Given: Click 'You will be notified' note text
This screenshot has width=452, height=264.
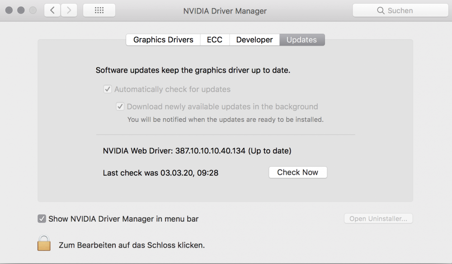Looking at the screenshot, I should pyautogui.click(x=226, y=120).
